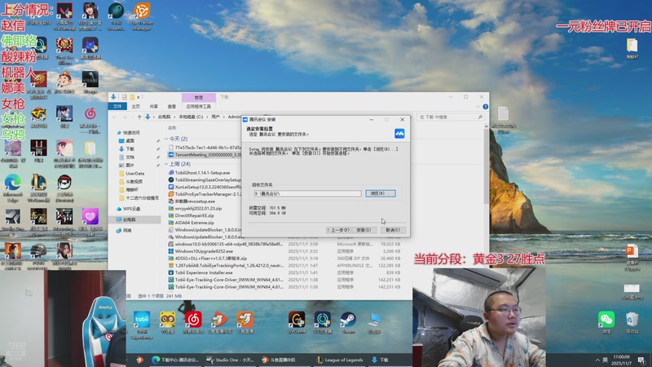Open Steam desktop shortcut

coord(348,323)
